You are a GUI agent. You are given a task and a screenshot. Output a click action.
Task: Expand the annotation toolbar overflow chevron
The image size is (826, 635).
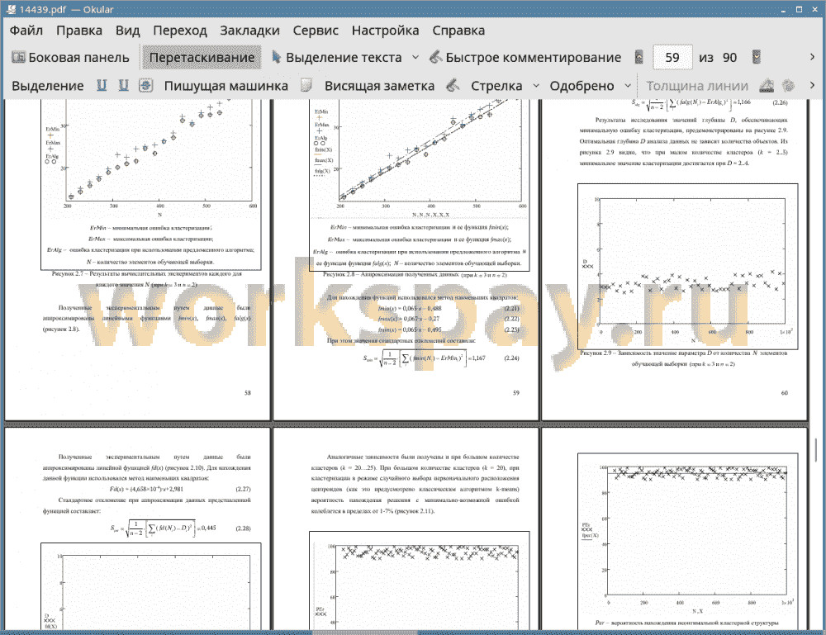(x=812, y=85)
